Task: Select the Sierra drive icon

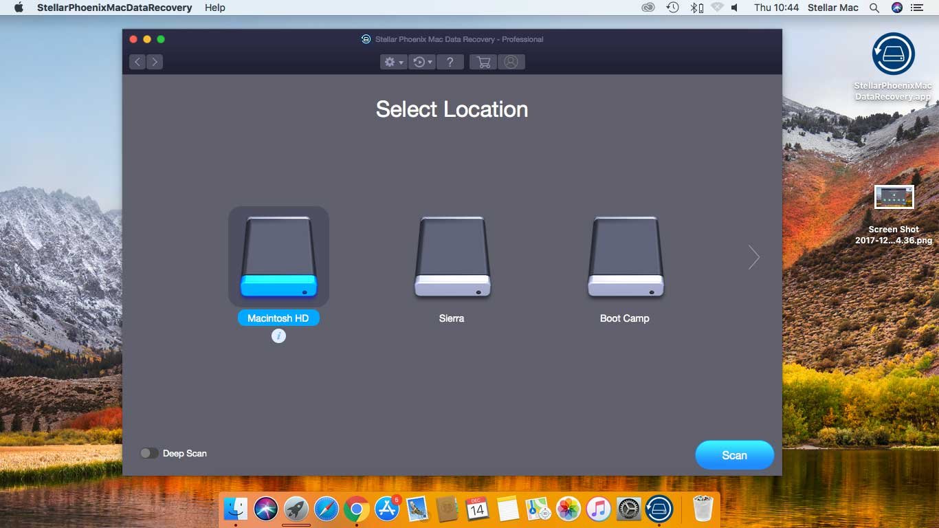Action: point(452,256)
